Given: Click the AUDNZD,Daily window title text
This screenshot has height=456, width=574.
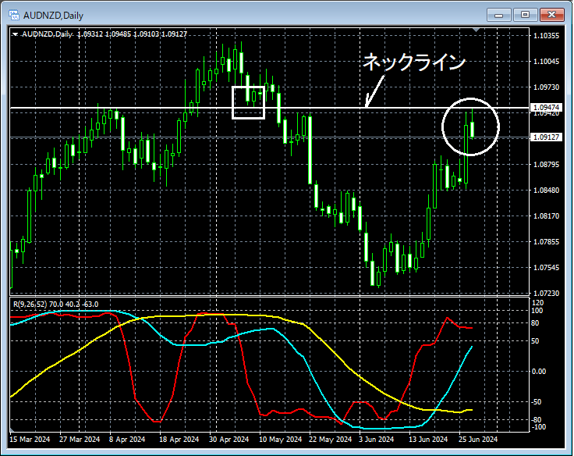Looking at the screenshot, I should (x=54, y=16).
